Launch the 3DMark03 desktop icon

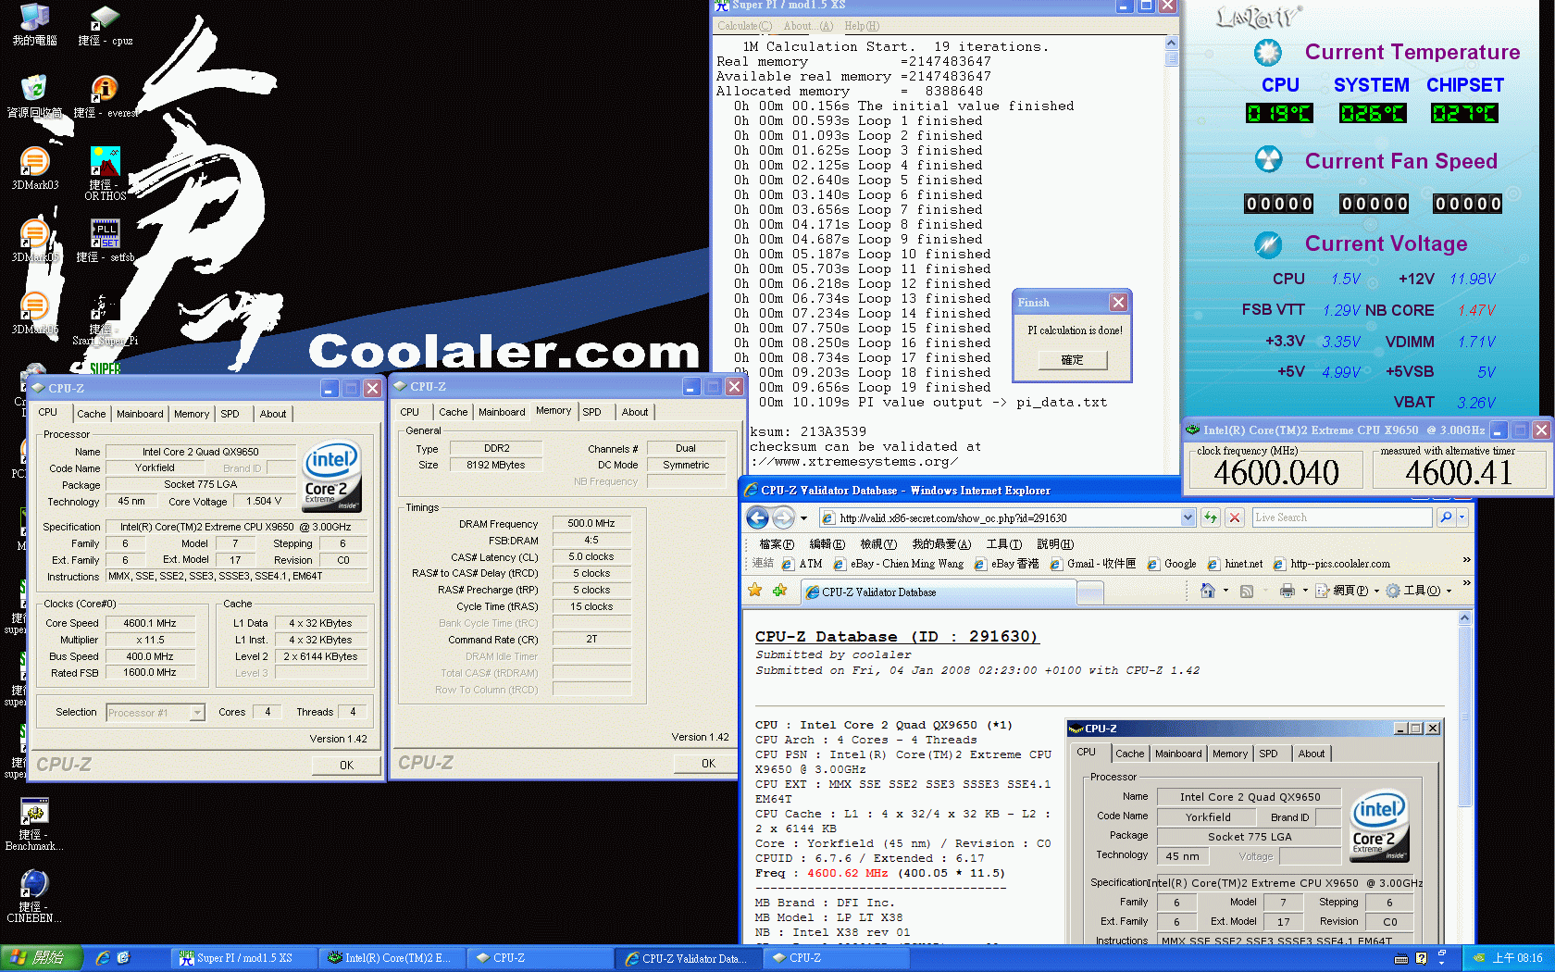(x=34, y=168)
